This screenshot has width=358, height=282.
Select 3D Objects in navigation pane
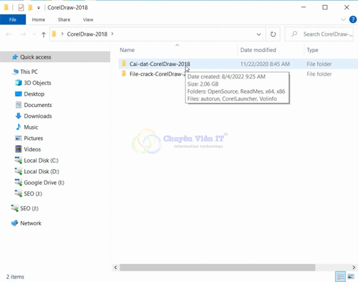[x=37, y=83]
